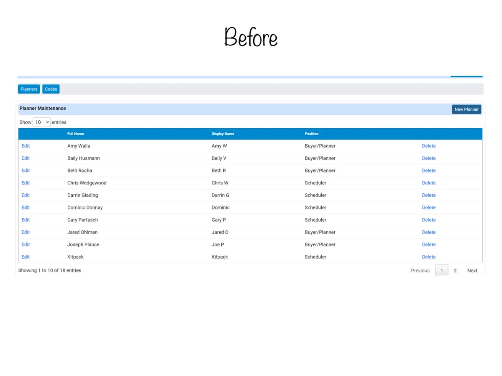Edit the Amy Walla row
This screenshot has width=502, height=376.
(26, 146)
